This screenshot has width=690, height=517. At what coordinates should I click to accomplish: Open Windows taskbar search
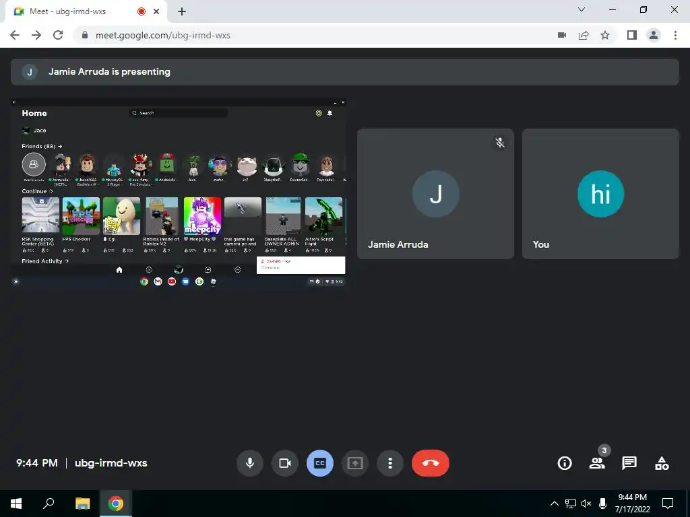point(49,504)
